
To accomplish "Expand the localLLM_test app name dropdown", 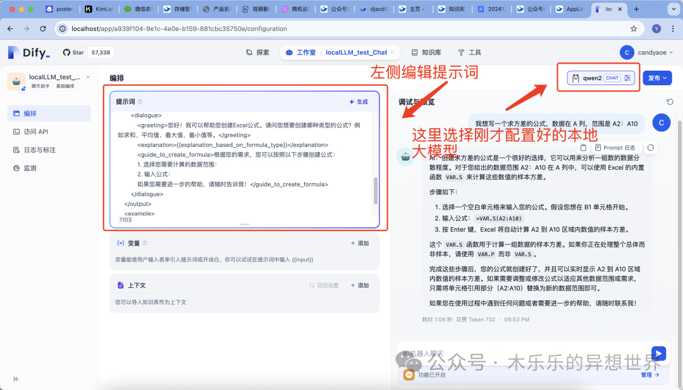I will tap(88, 76).
